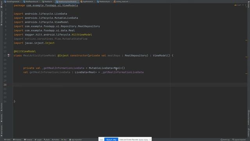Open the HomeFragment.kt editor tab

pyautogui.click(x=12, y=2)
